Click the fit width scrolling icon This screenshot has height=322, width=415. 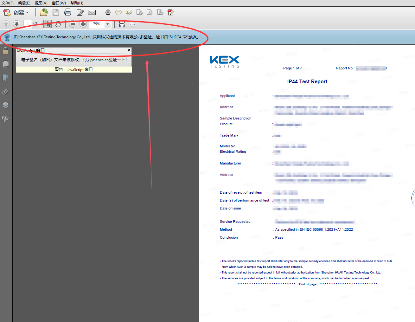tap(122, 24)
